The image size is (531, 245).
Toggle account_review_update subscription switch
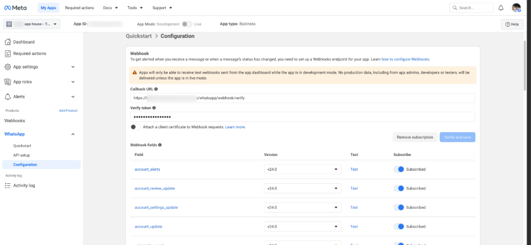(399, 188)
